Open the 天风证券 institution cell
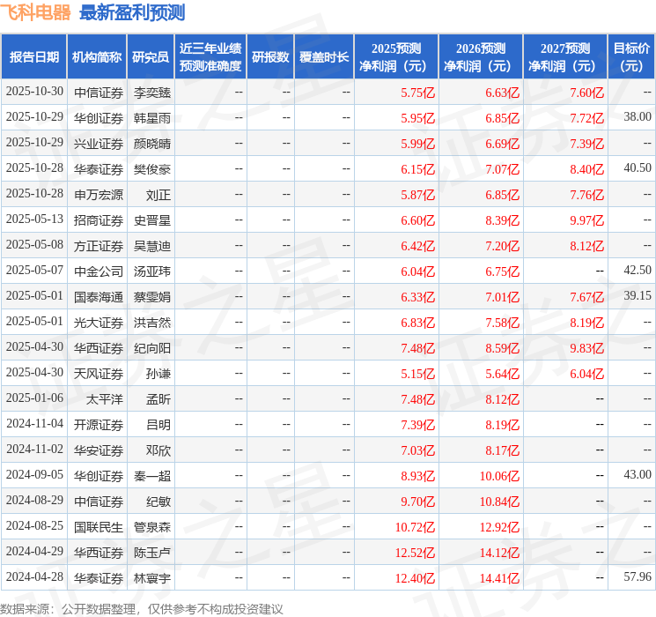The width and height of the screenshot is (656, 617). 98,373
